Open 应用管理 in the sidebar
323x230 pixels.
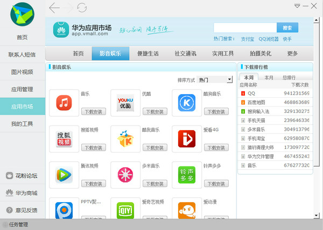[x=22, y=89]
